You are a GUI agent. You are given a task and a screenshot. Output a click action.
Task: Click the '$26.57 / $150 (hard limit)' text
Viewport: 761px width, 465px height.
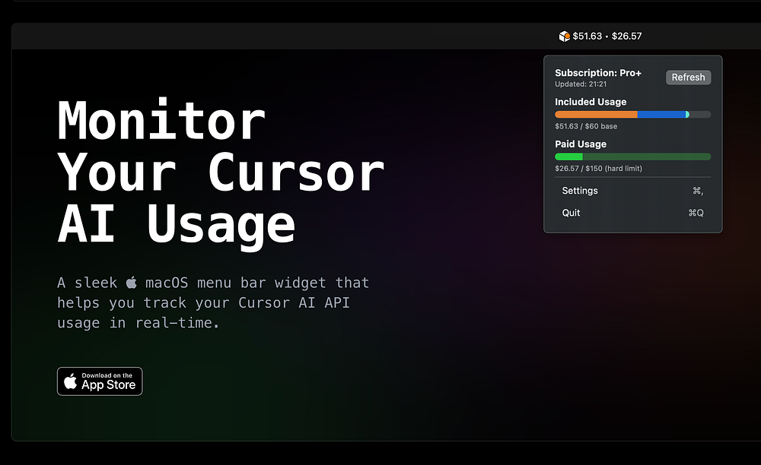coord(598,169)
